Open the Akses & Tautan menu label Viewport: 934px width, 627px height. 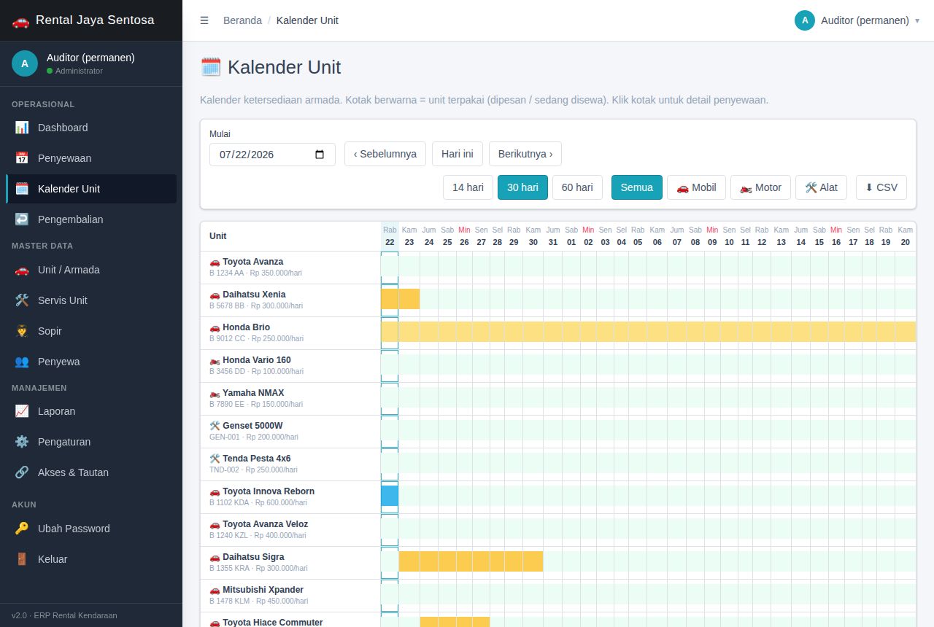[x=73, y=472]
